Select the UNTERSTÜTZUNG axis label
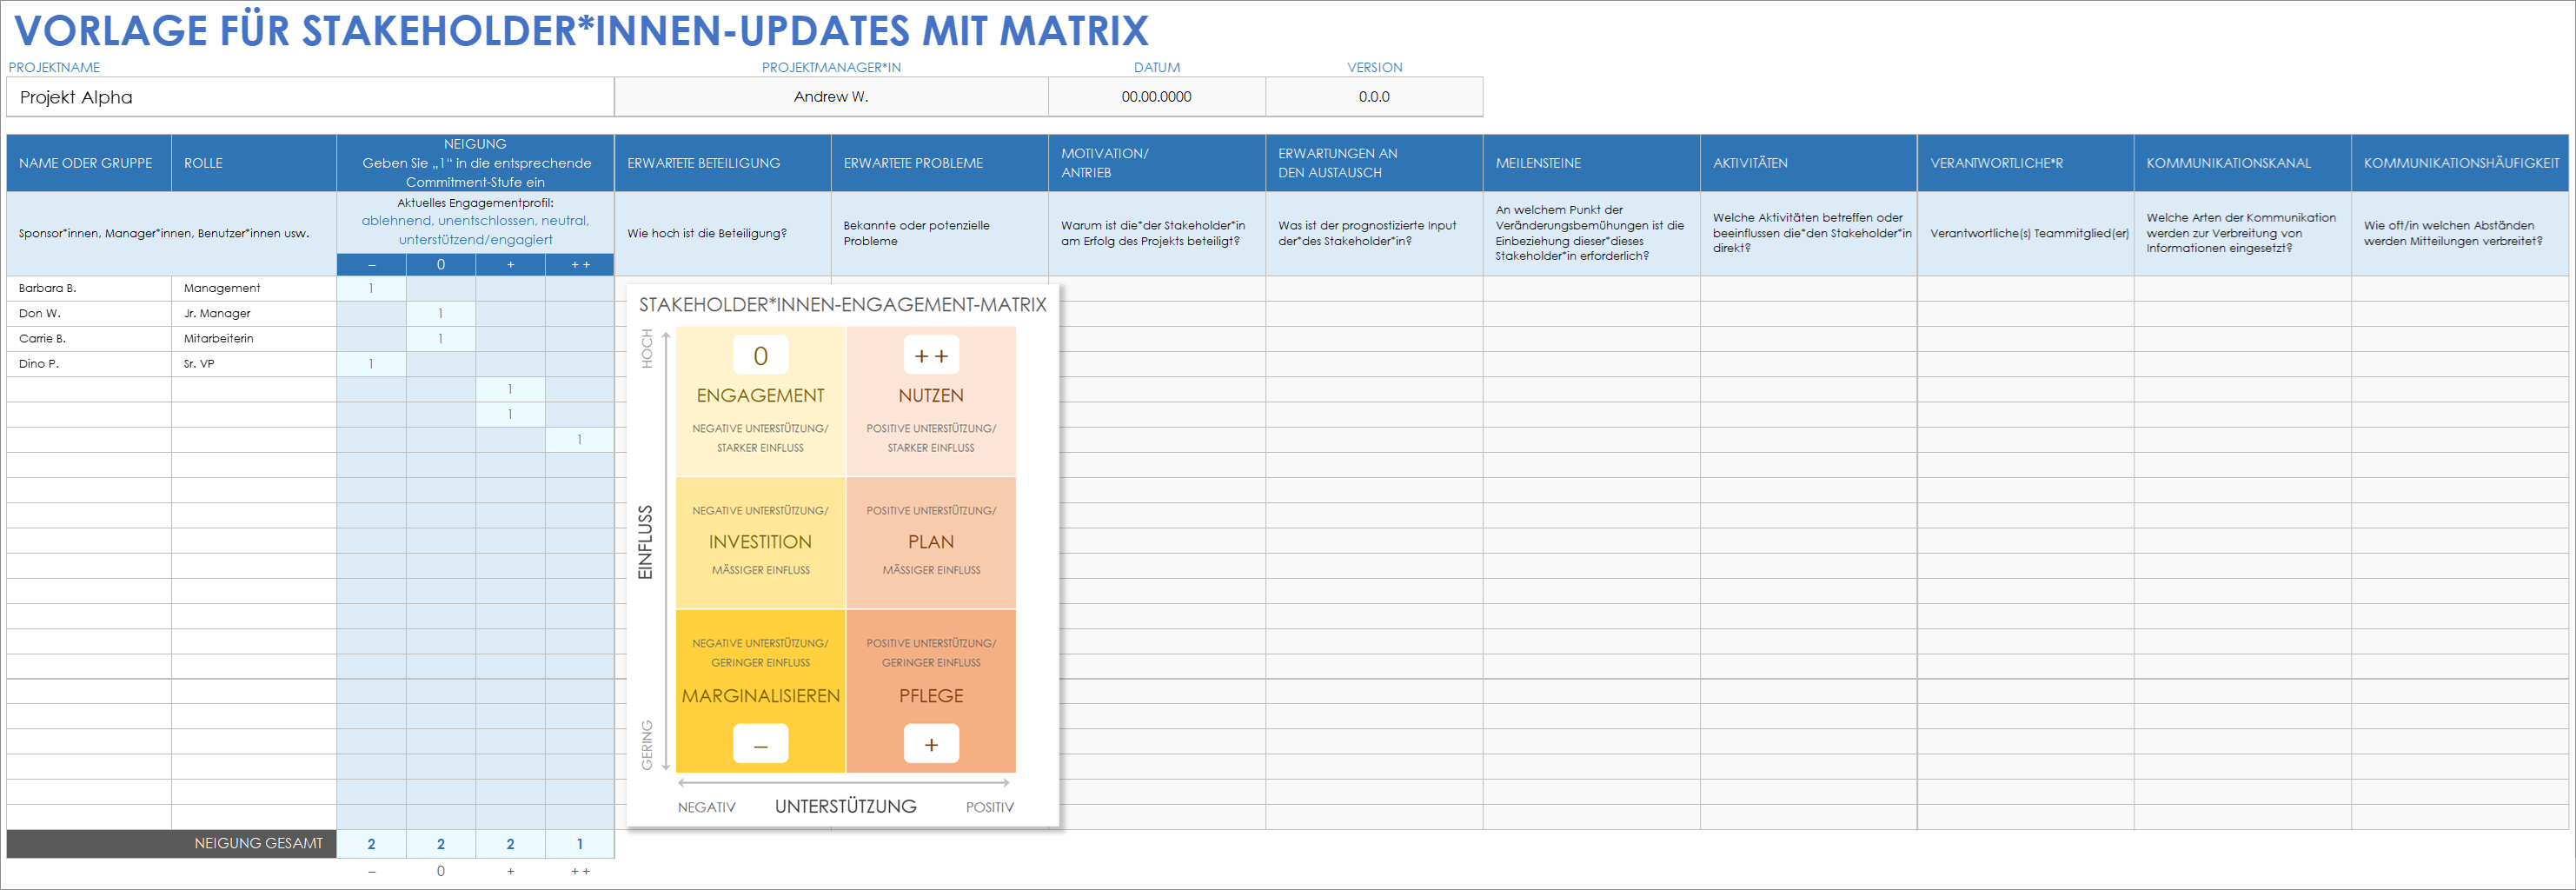The height and width of the screenshot is (890, 2576). (846, 806)
